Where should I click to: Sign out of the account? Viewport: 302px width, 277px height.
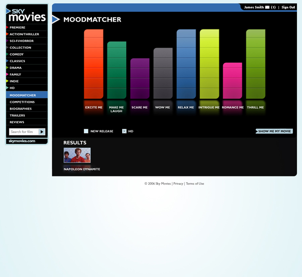pyautogui.click(x=288, y=7)
